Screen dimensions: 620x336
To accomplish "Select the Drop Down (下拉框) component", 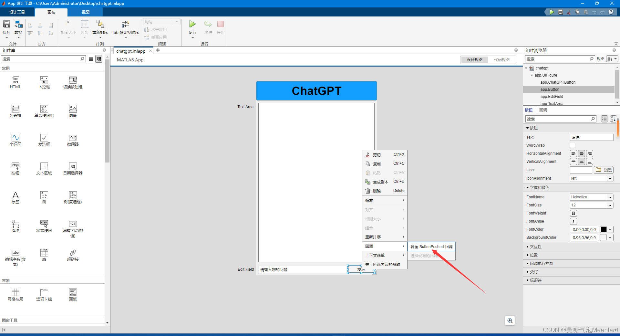I will (x=44, y=83).
